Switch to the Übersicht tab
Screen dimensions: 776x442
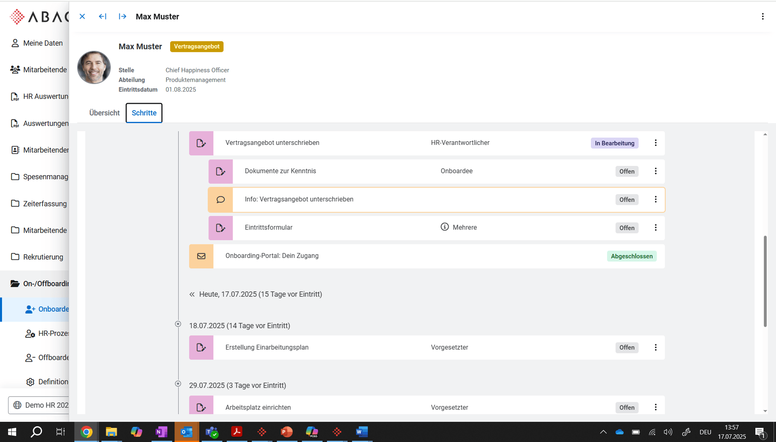pyautogui.click(x=104, y=113)
